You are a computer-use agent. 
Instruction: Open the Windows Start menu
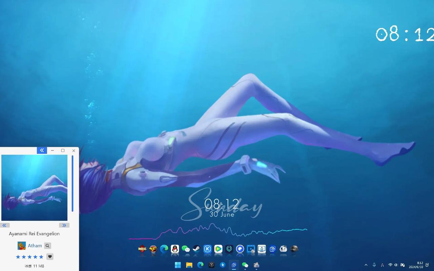[x=178, y=265]
